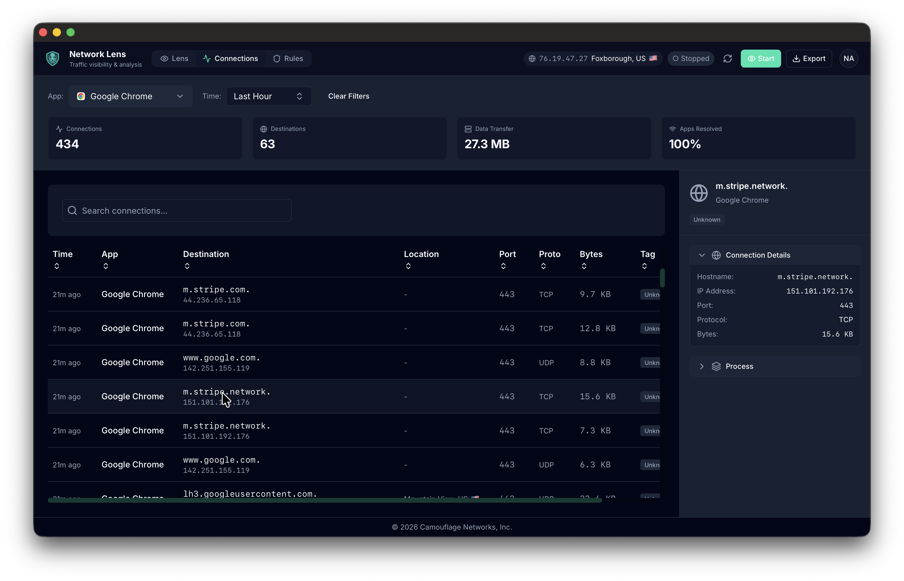Click the Protocol value TCP in details
The image size is (904, 581).
[x=846, y=319]
